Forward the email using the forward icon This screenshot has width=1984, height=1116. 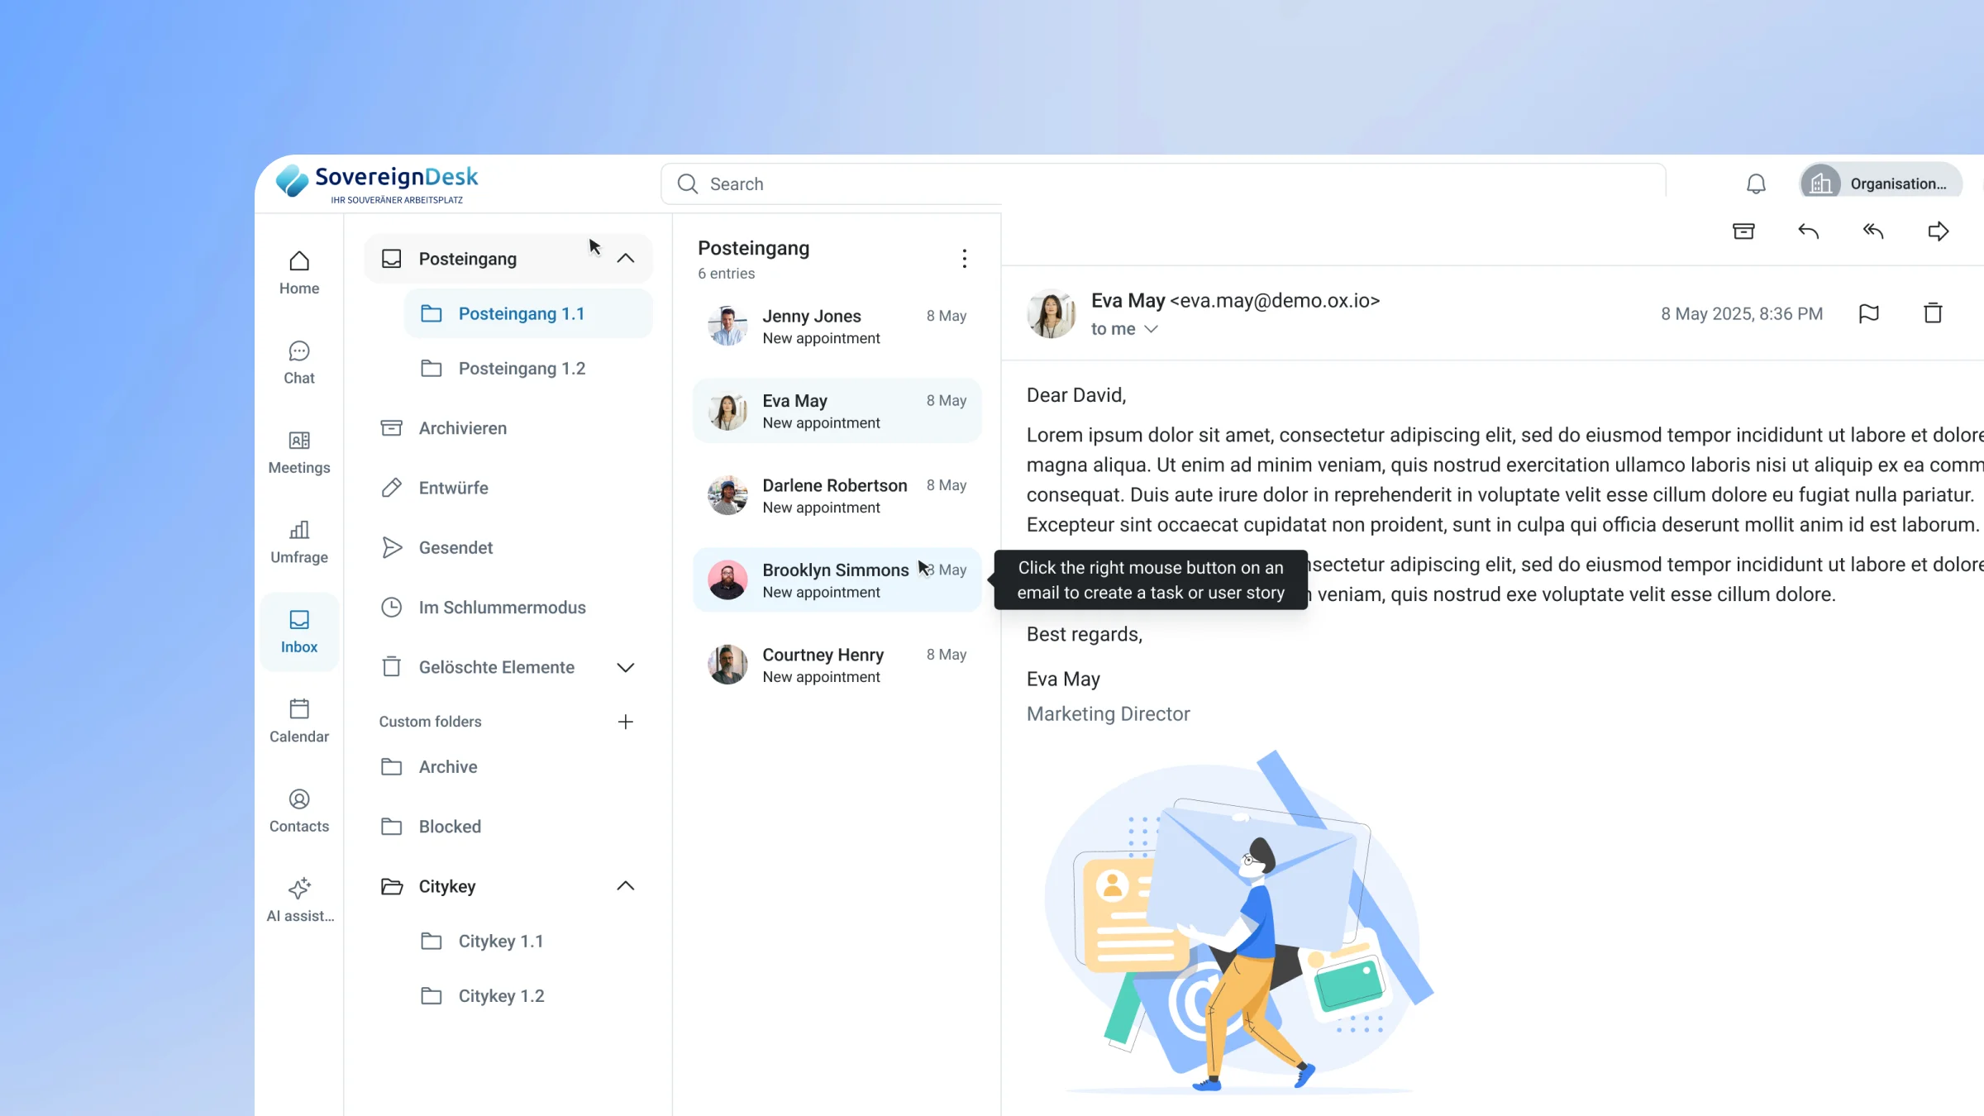click(x=1938, y=231)
